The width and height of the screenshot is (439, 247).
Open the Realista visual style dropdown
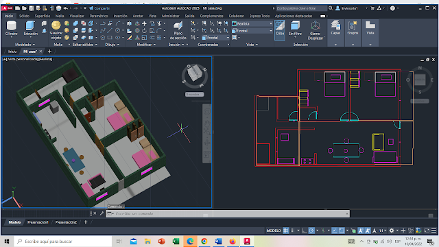252,24
